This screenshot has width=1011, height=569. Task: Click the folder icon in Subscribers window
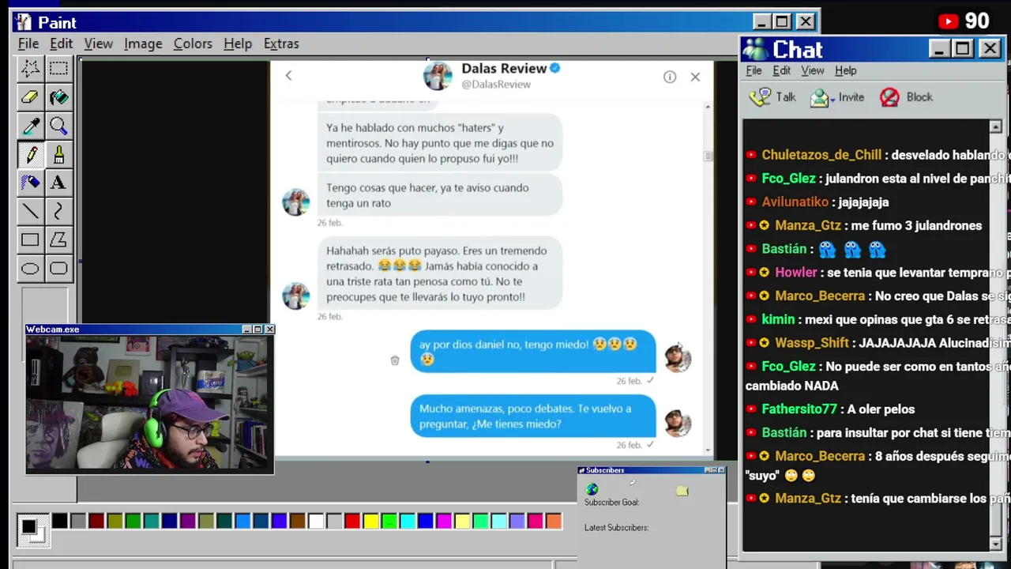click(682, 491)
